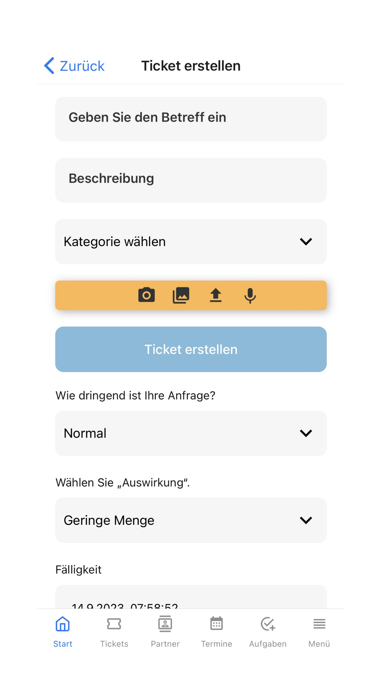382x680 pixels.
Task: Tap the camera icon to take photo
Action: (x=146, y=295)
